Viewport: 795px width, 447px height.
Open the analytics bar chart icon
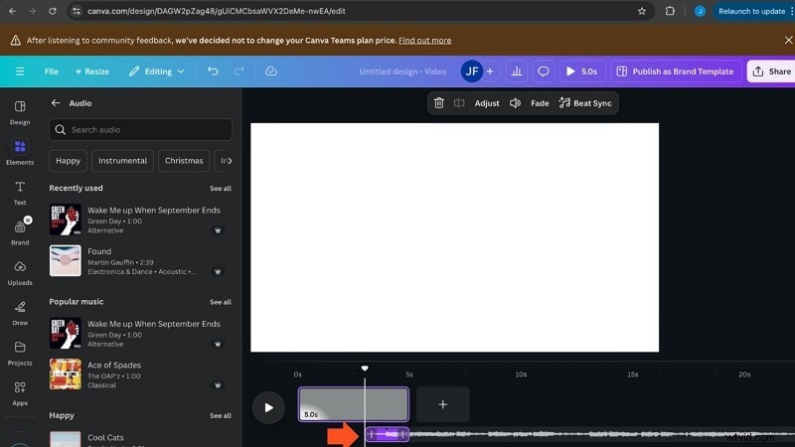[x=516, y=72]
